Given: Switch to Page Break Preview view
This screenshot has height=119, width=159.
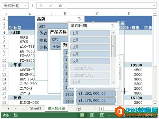Looking at the screenshot, I should pos(102,115).
